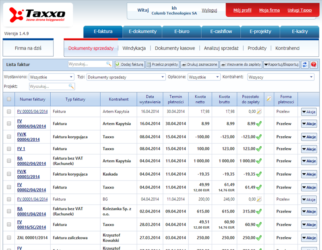Click green checkmark in FV/K 00004/2014 row
This screenshot has height=250, width=322.
(x=259, y=137)
